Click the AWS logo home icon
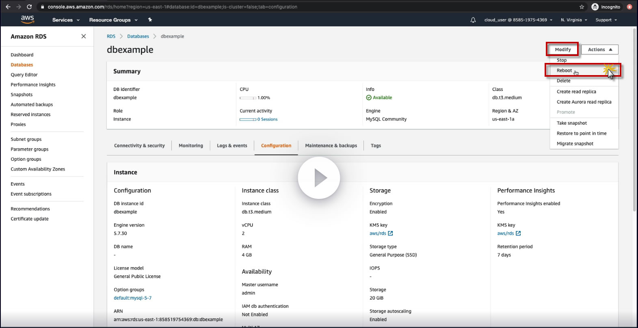This screenshot has width=638, height=328. (28, 19)
